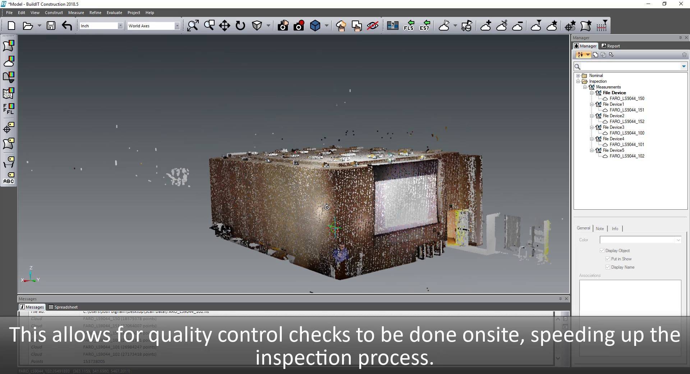Click the ABC label tool in sidebar
Screen dimensions: 690x374
point(9,178)
